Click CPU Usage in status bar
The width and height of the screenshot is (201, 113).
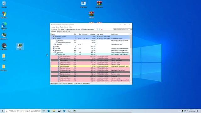point(56,84)
